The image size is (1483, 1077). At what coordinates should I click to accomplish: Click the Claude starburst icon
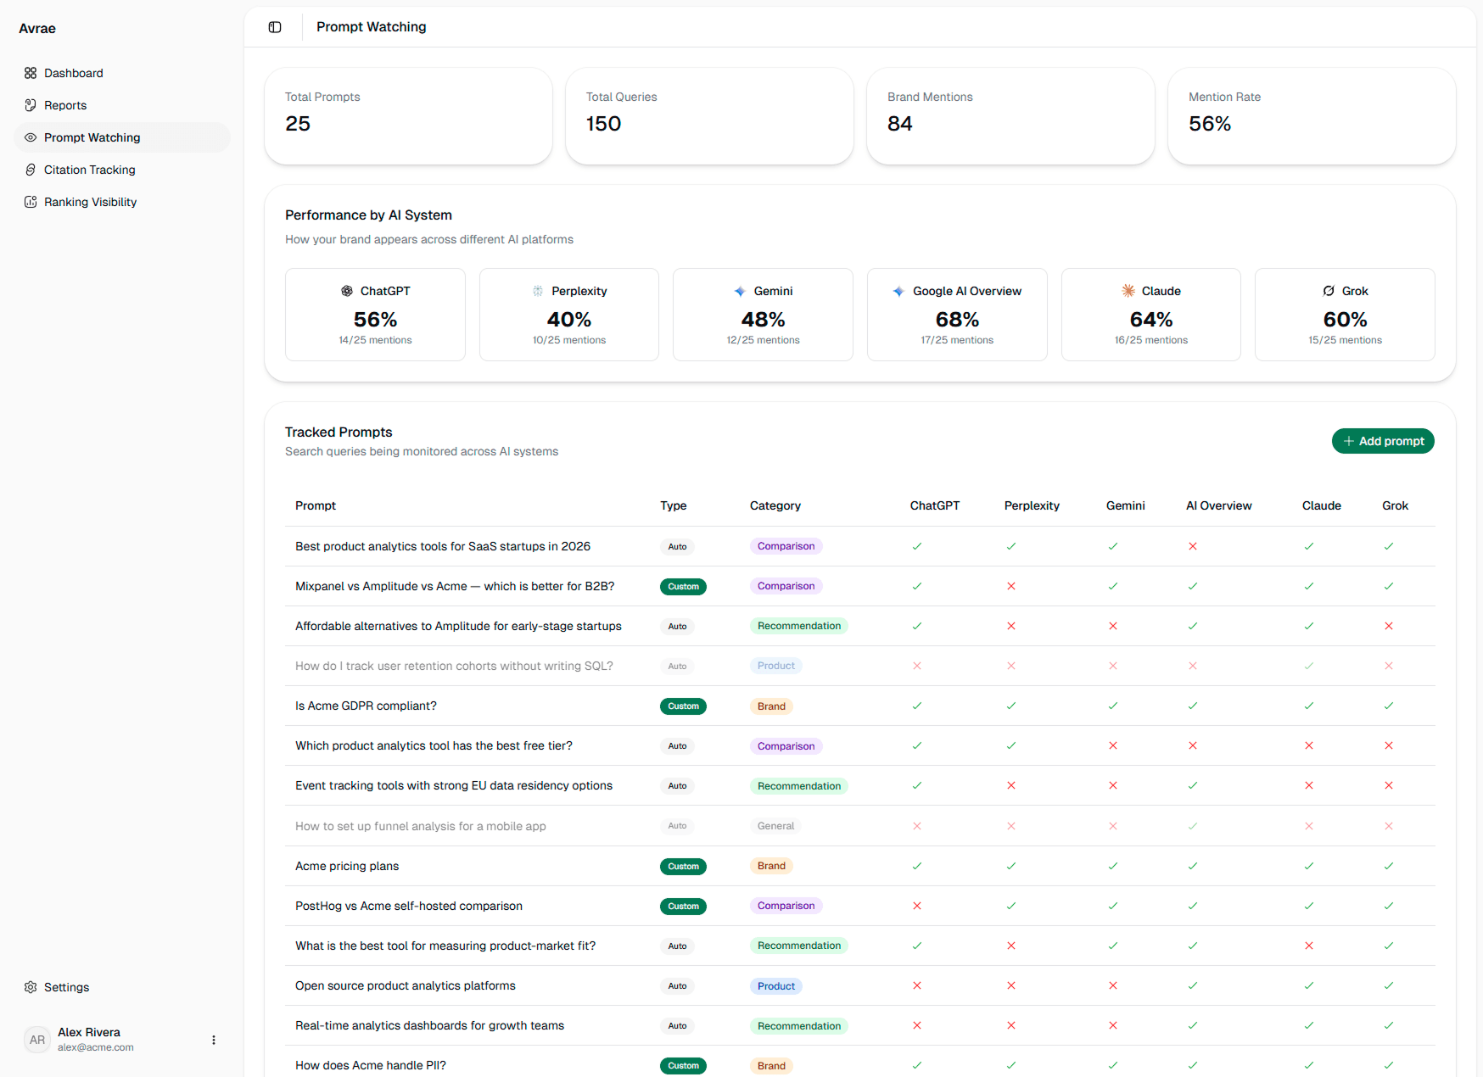tap(1128, 291)
